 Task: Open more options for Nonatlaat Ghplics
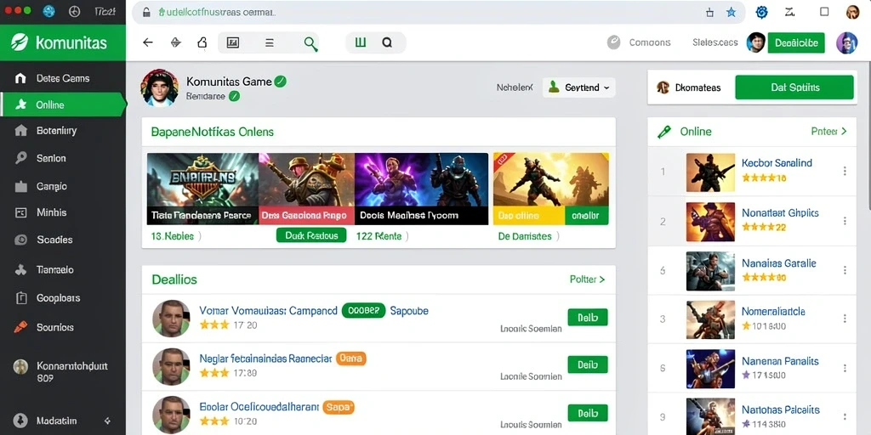pyautogui.click(x=845, y=221)
